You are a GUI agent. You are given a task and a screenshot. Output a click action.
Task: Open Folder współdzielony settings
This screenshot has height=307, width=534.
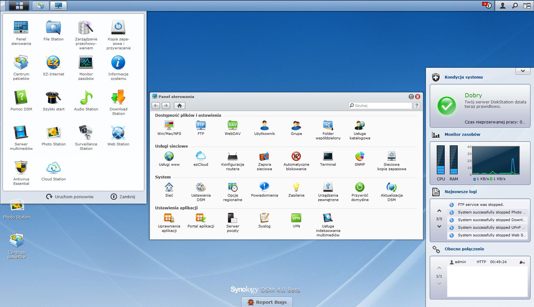(x=328, y=130)
